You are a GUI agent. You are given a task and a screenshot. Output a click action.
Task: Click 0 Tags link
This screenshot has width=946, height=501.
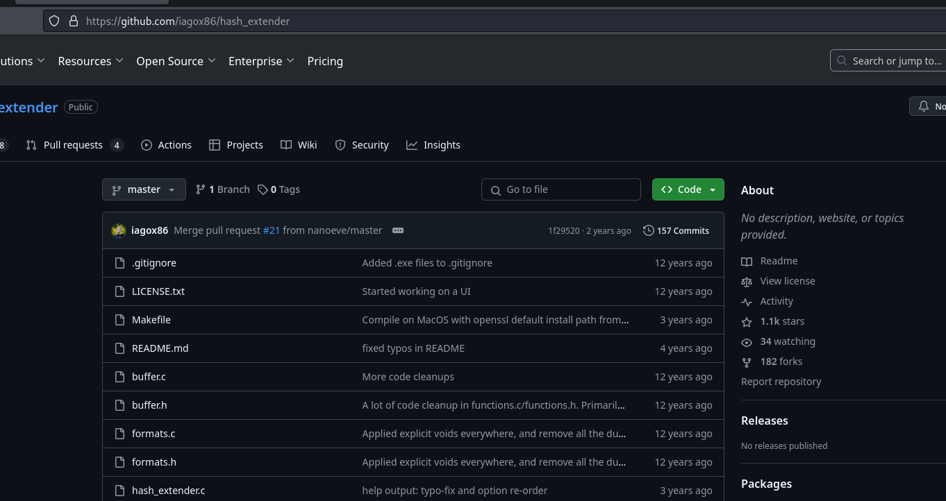coord(279,189)
